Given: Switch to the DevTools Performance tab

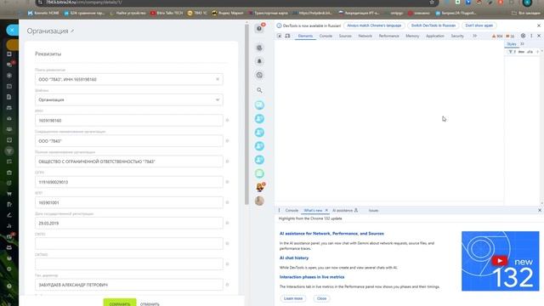Looking at the screenshot, I should click(389, 36).
